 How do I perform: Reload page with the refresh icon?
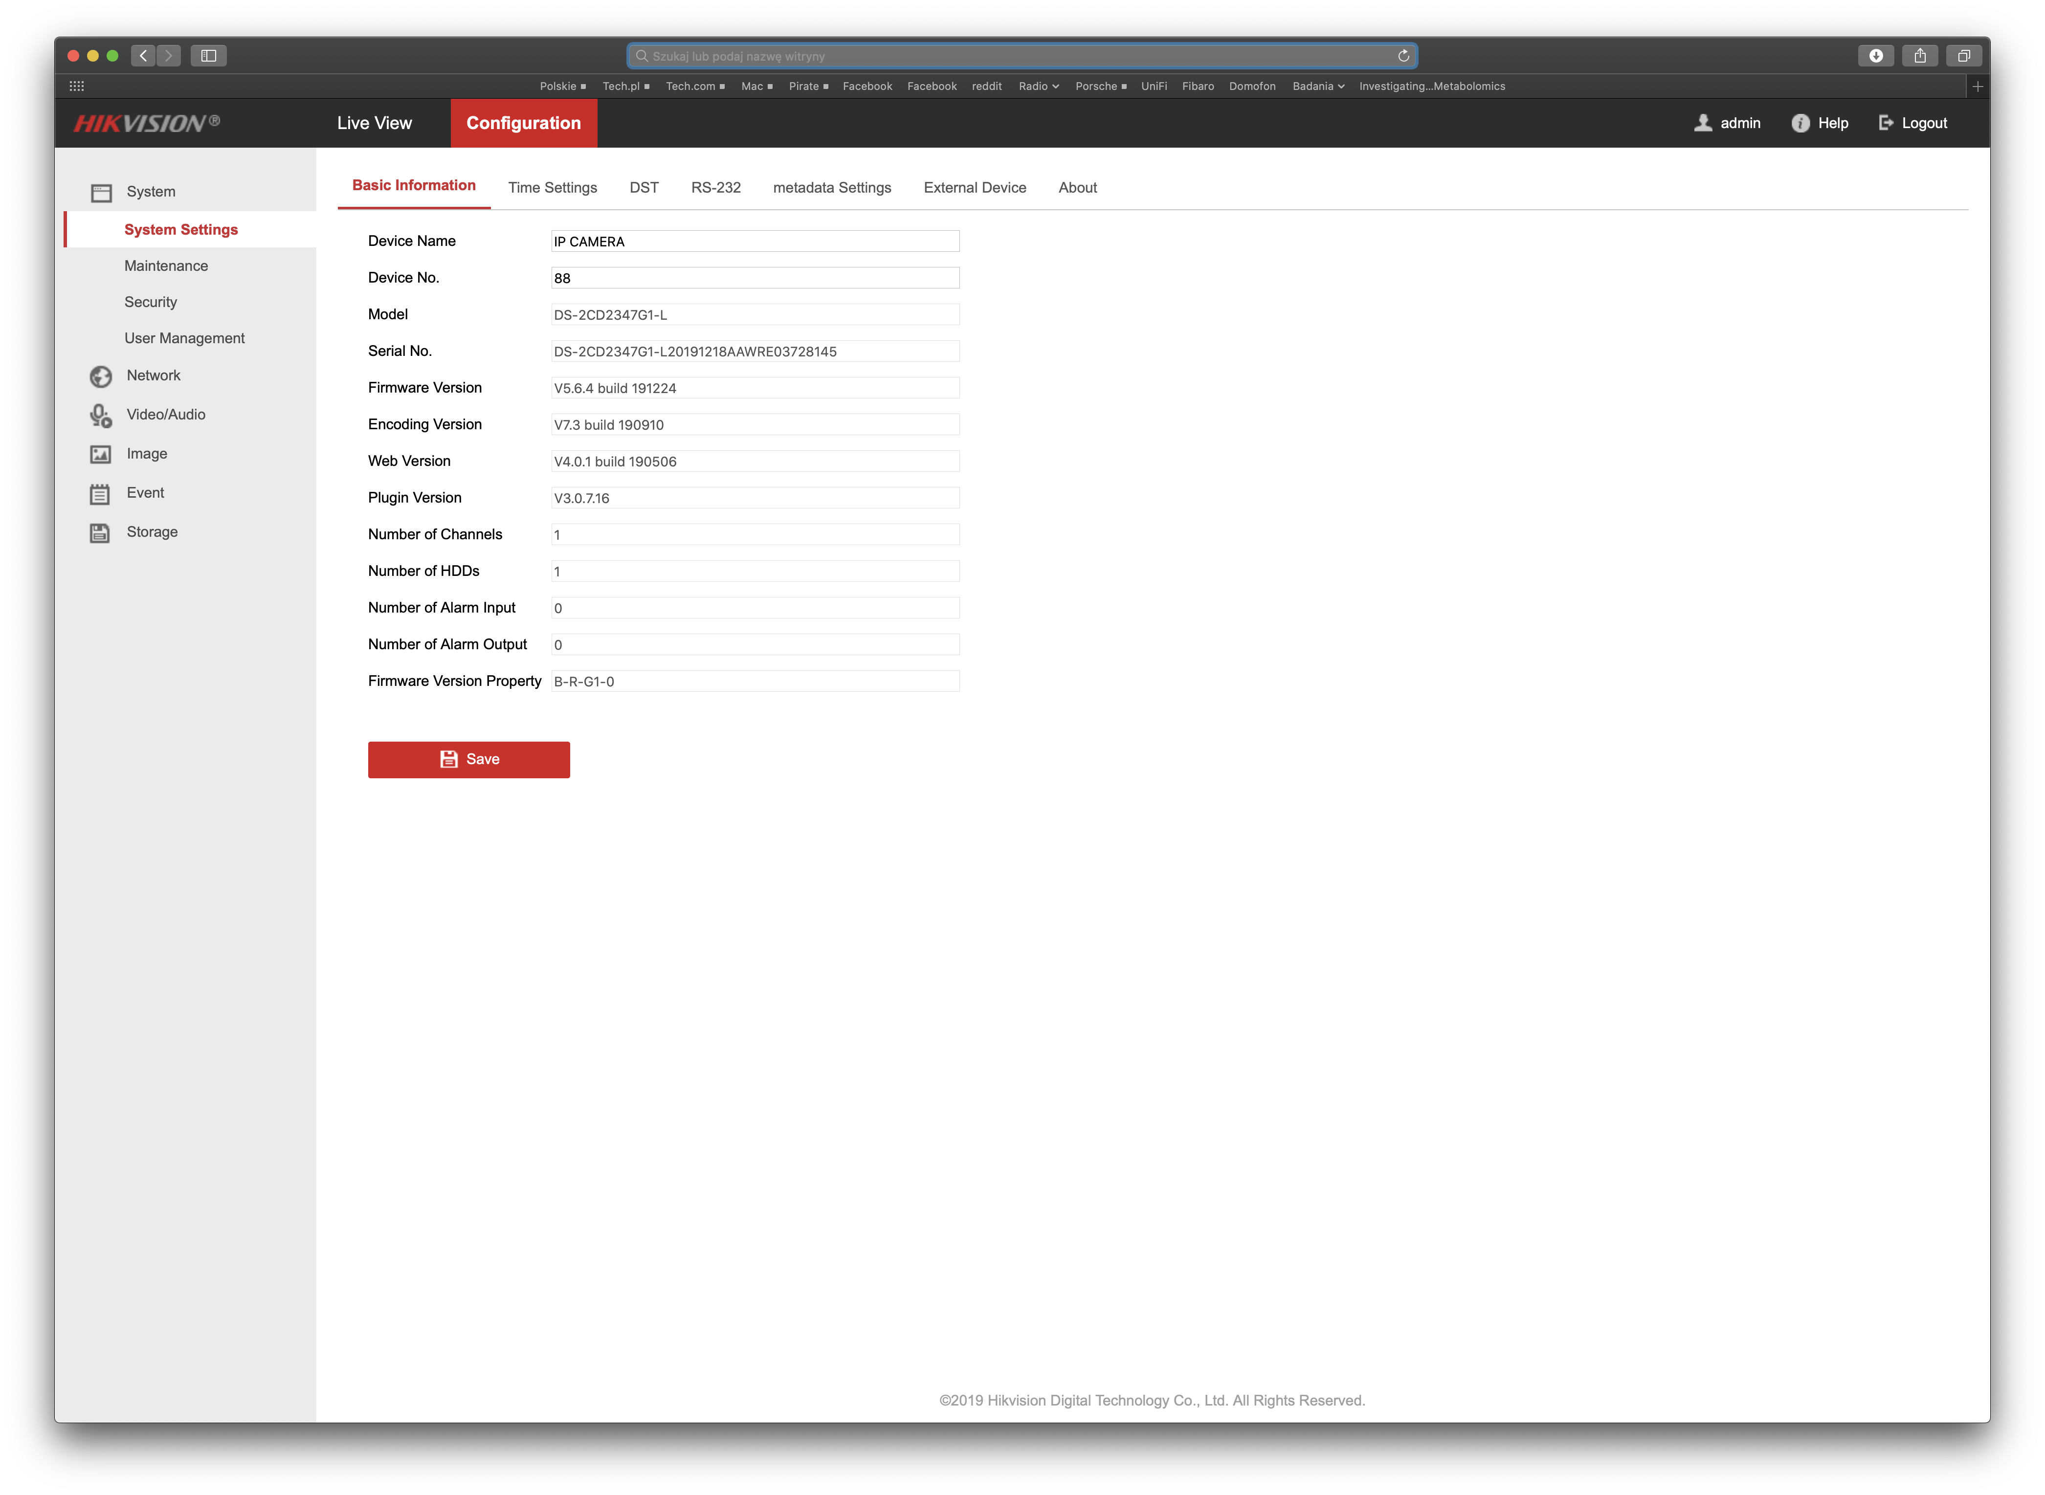[1403, 56]
